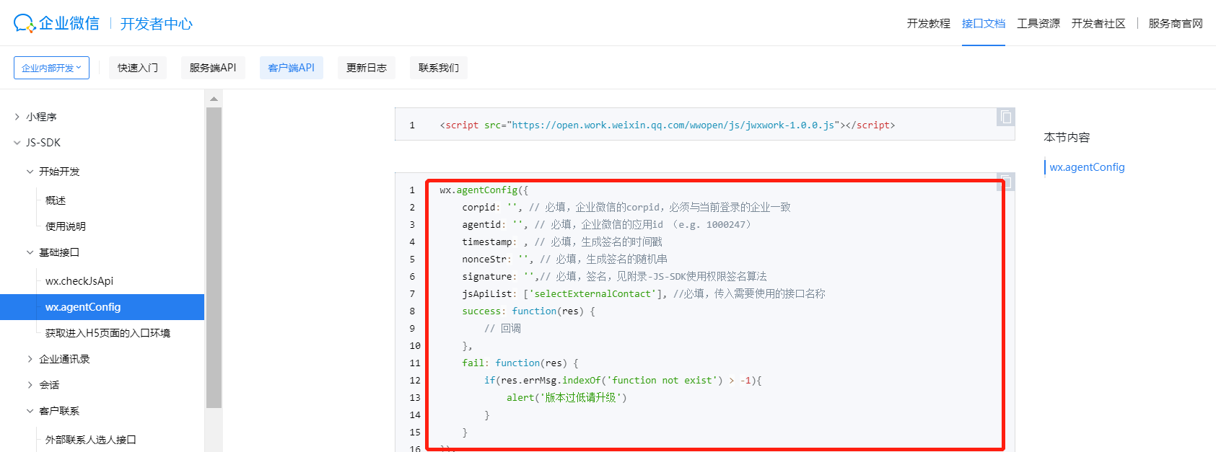Viewport: 1216px width, 452px height.
Task: Click the 企业微信 logo icon
Action: pos(25,23)
